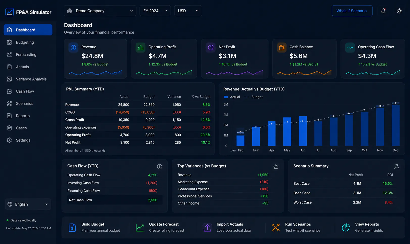The image size is (410, 244).
Task: Open the USD currency dropdown
Action: tap(188, 11)
